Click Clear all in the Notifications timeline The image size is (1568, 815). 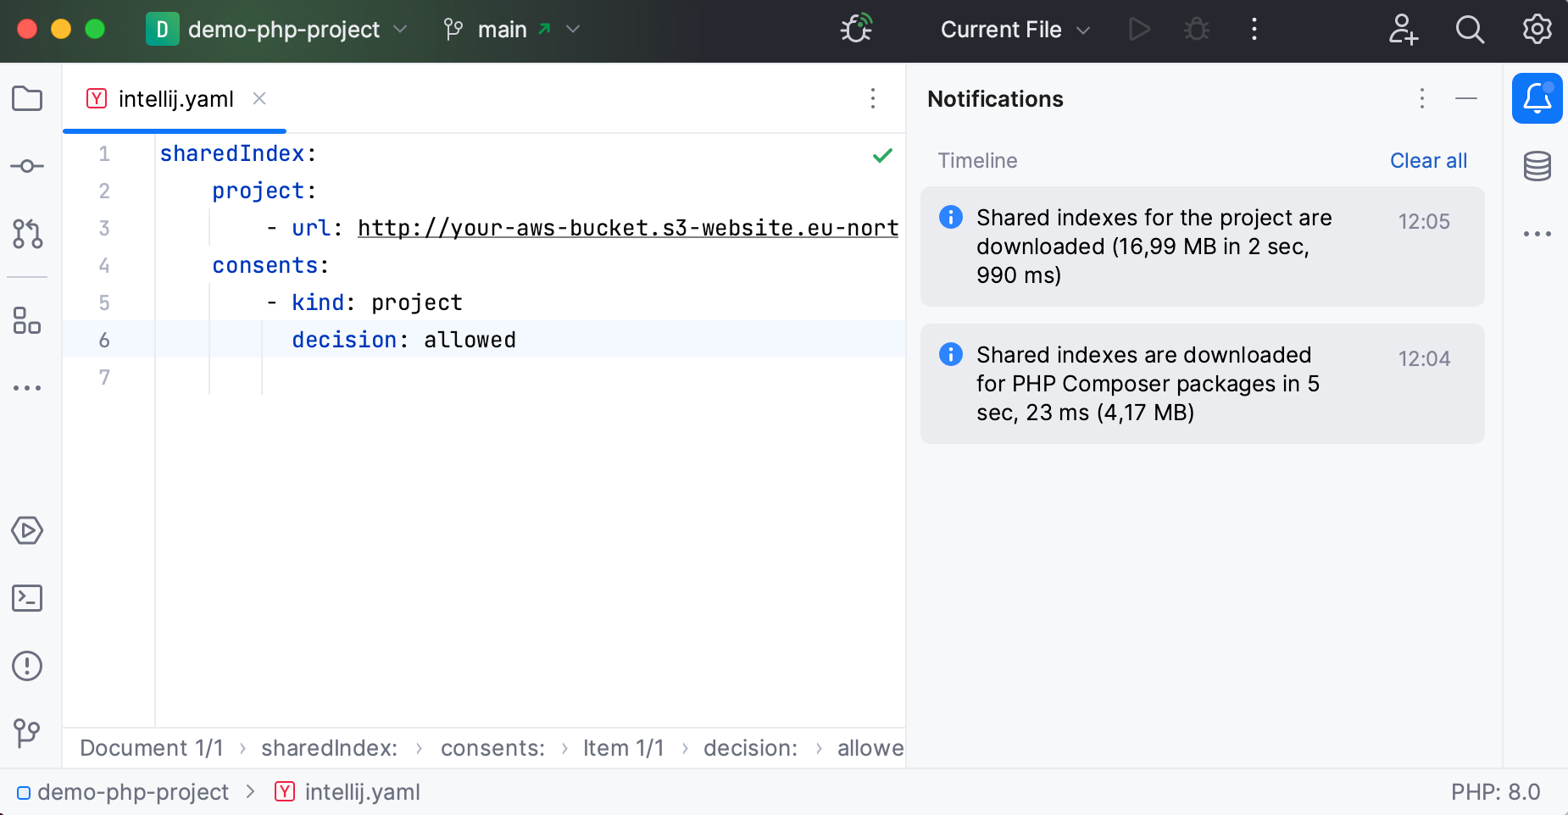pos(1427,160)
